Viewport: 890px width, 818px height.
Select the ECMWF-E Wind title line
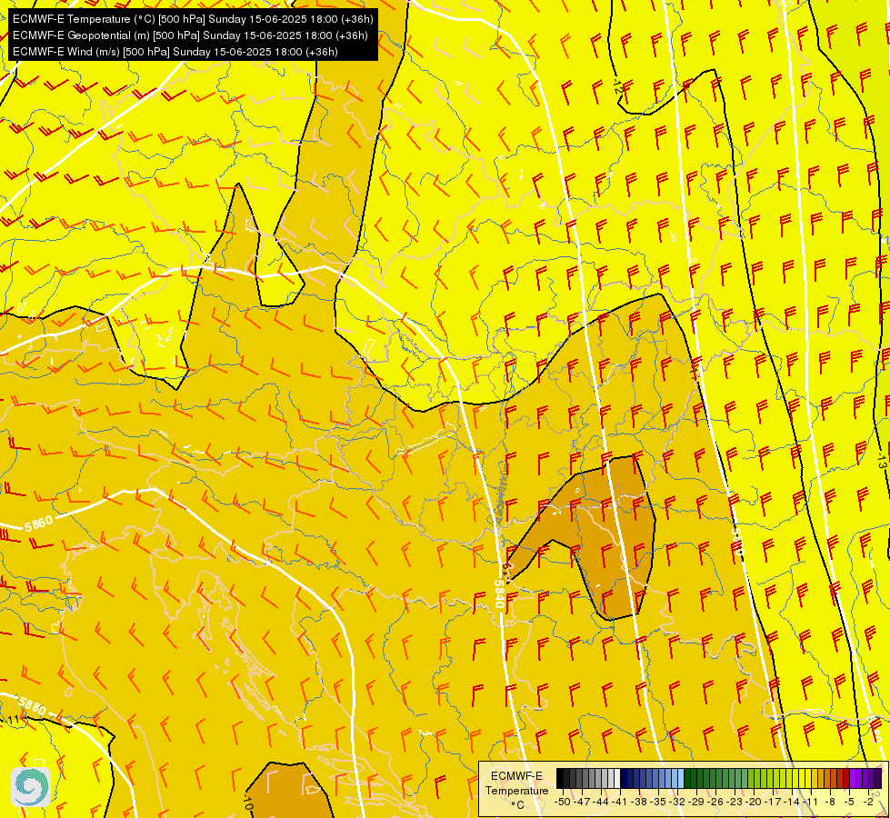175,52
